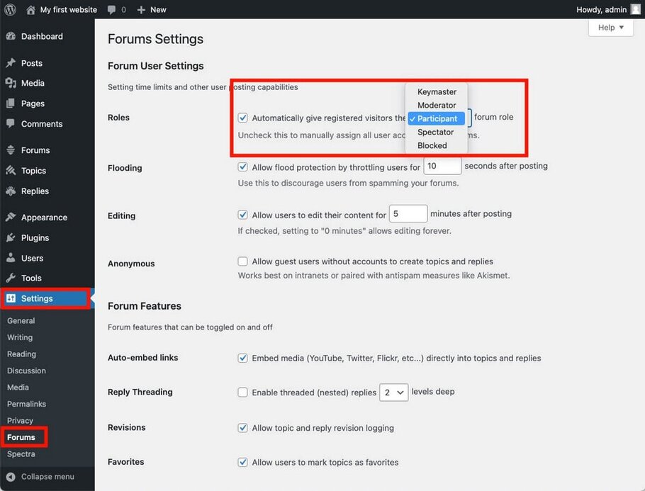The image size is (645, 491).
Task: Uncheck automatic forum role assignment for visitors
Action: point(242,118)
